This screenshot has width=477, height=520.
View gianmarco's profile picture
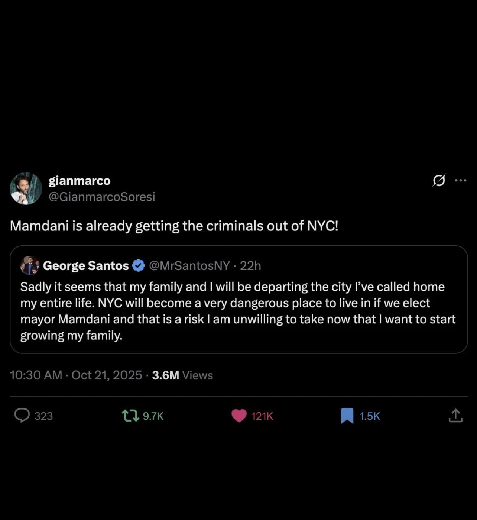(26, 188)
